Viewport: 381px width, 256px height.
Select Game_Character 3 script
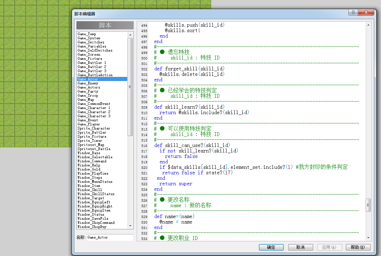[102, 116]
